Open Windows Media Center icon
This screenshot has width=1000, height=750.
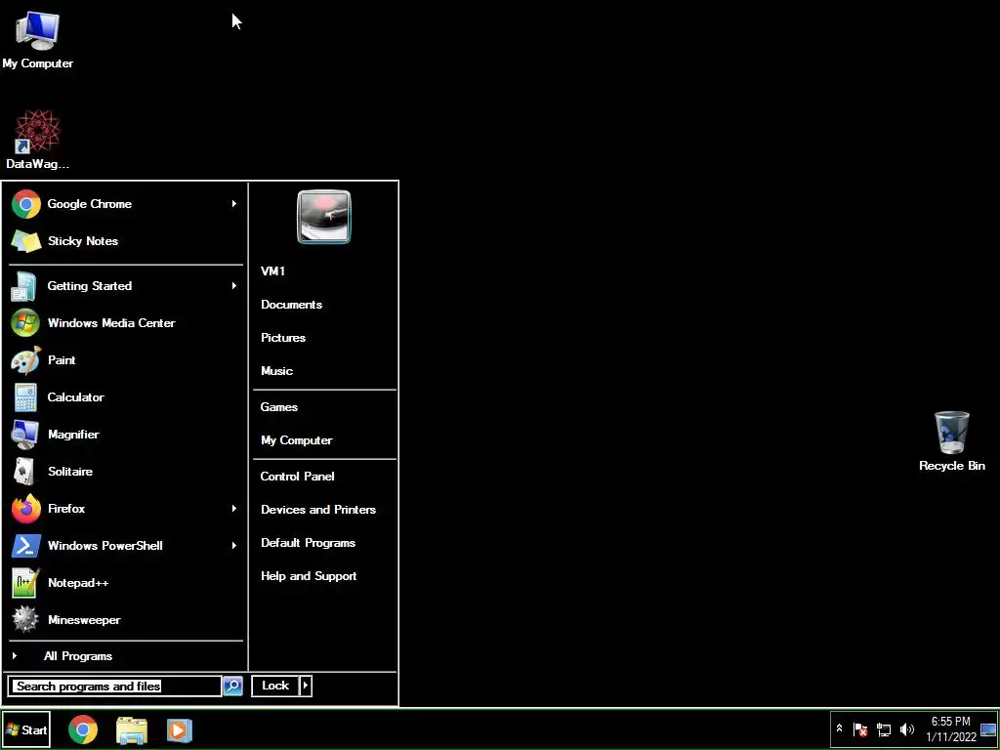[25, 322]
